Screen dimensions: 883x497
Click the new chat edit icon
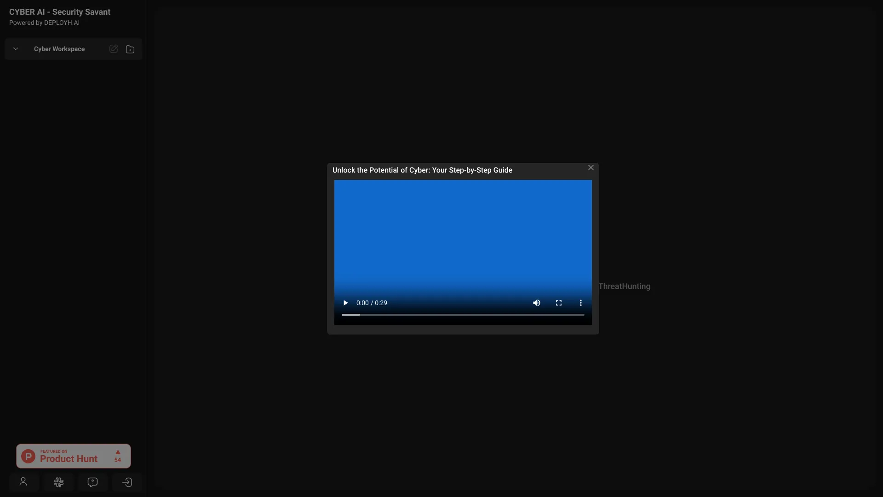(114, 49)
